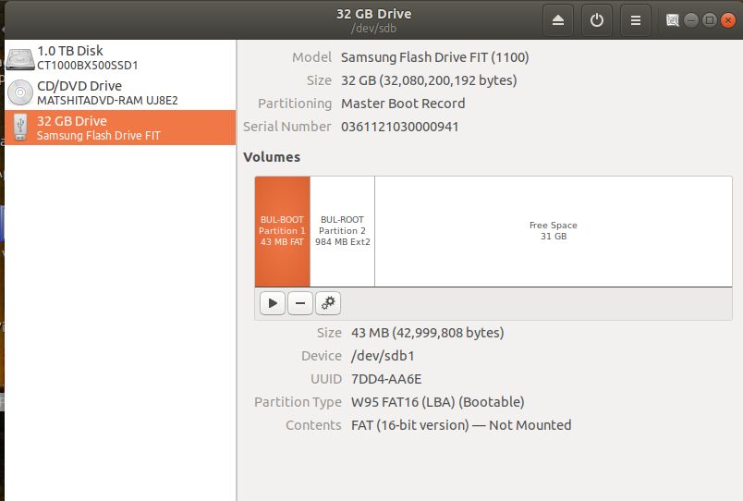Select the 31 GB Free Space block
This screenshot has height=501, width=743.
[554, 231]
